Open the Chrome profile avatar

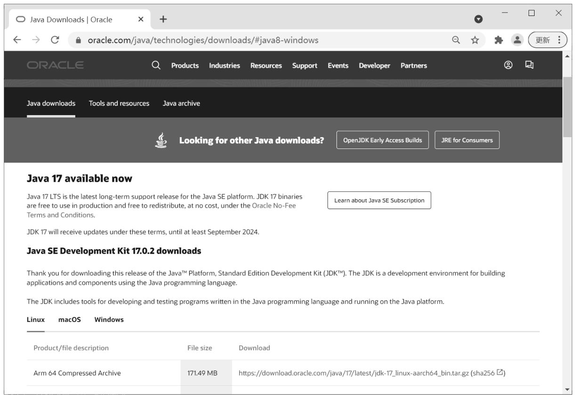pos(517,40)
